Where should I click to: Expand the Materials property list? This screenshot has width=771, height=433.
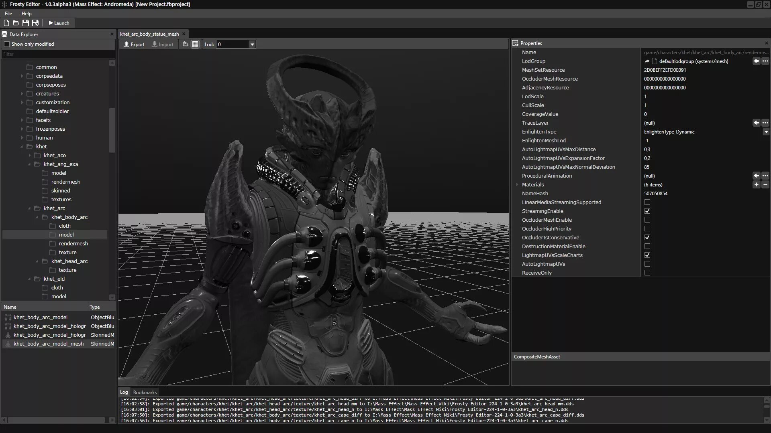click(517, 184)
